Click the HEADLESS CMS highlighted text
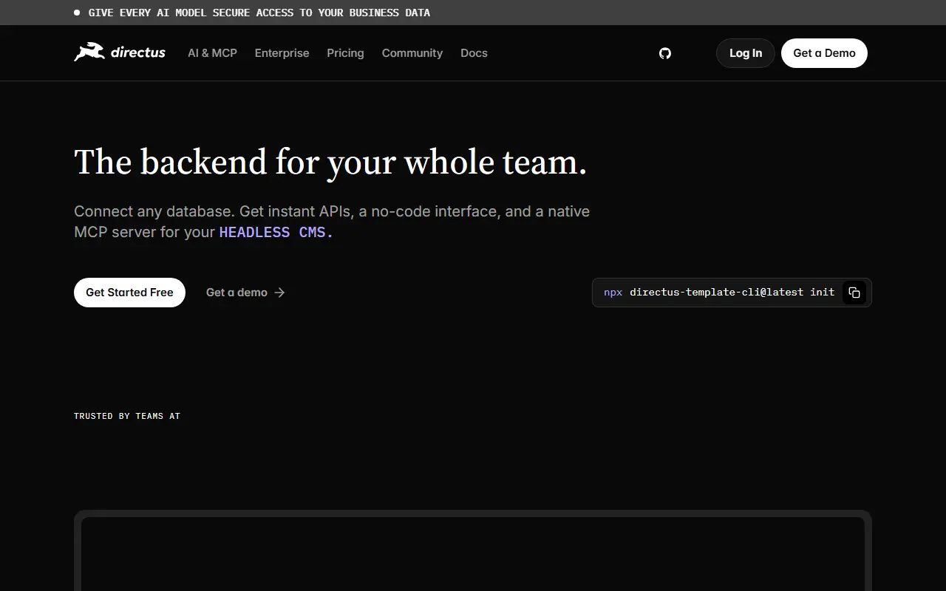946x591 pixels. tap(276, 232)
